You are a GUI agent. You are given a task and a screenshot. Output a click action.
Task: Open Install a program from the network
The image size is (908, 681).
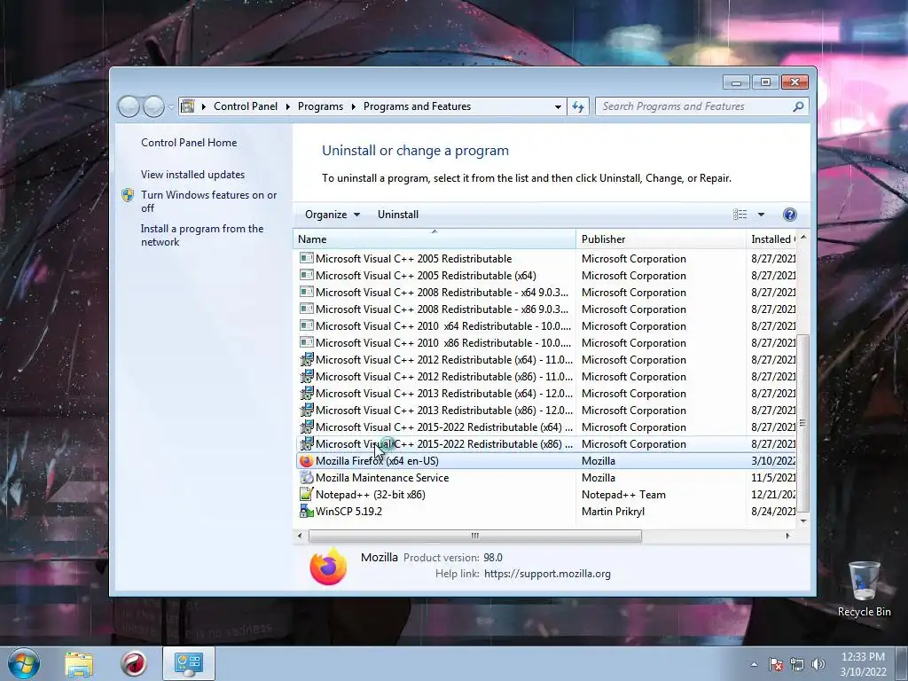(x=202, y=235)
